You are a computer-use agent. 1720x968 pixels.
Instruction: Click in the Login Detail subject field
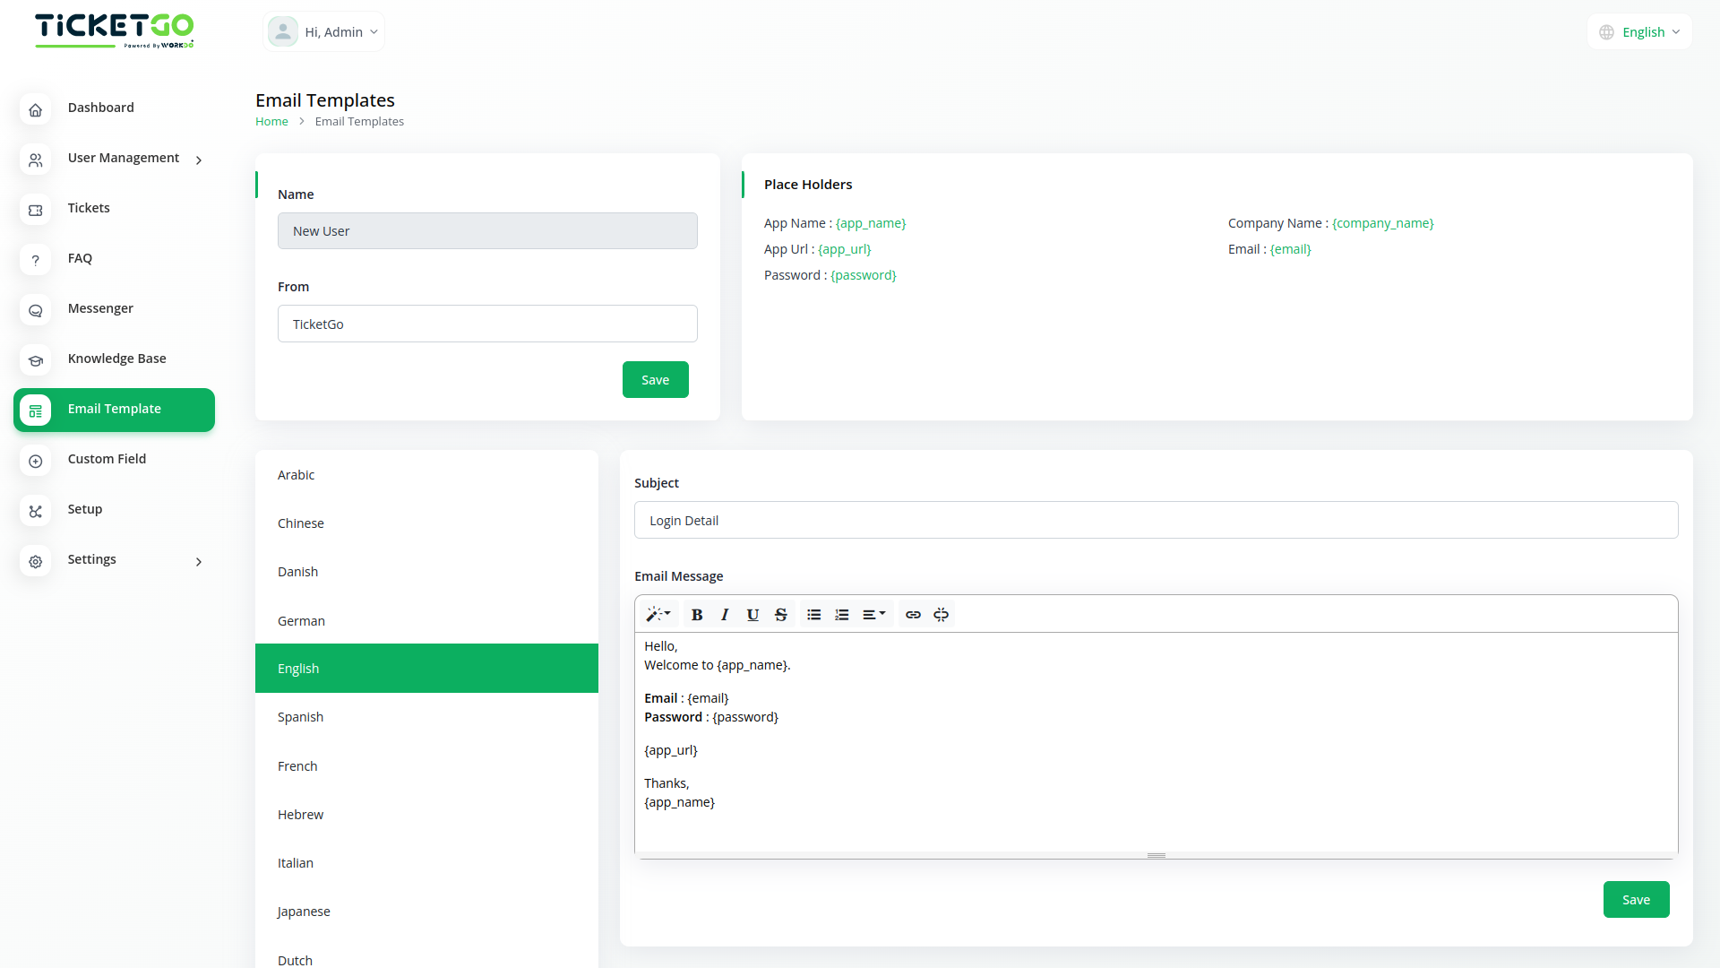pos(1156,520)
